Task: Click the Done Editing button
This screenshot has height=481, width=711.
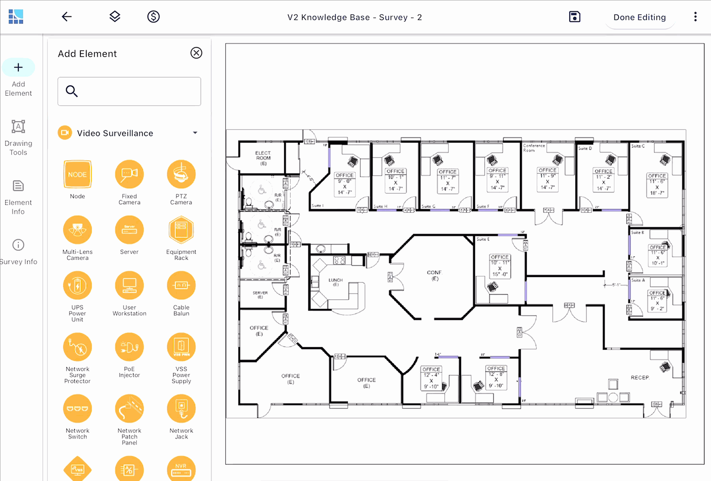Action: click(639, 17)
